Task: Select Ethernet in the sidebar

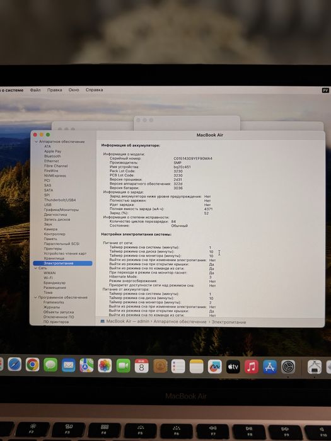Action: tap(52, 161)
